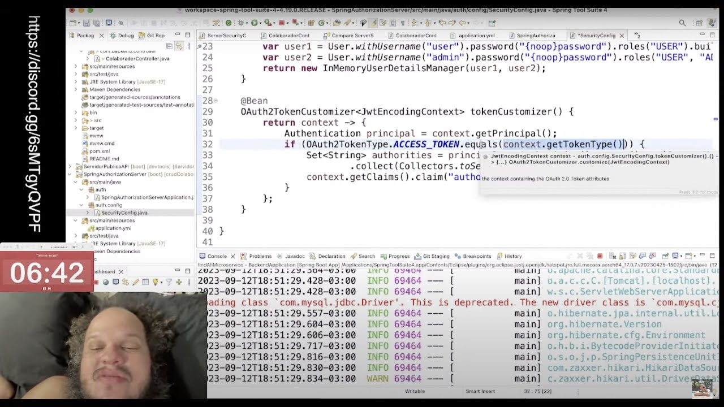Image resolution: width=724 pixels, height=407 pixels.
Task: Click Collapse All icon in Package Explorer
Action: pyautogui.click(x=169, y=46)
